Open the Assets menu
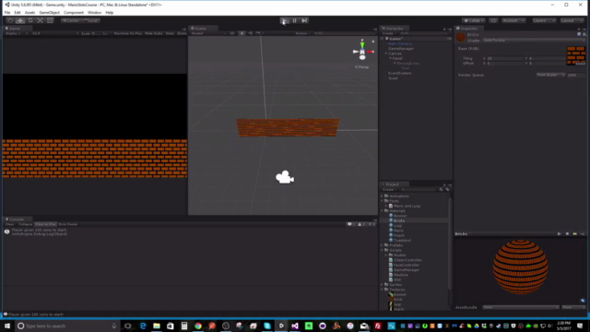The width and height of the screenshot is (590, 332). pyautogui.click(x=29, y=12)
